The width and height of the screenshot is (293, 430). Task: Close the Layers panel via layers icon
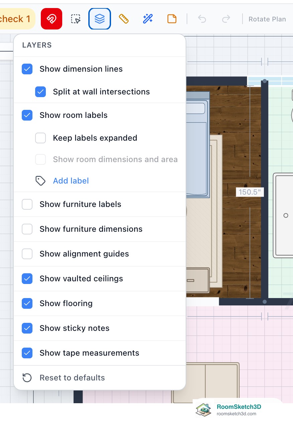point(100,19)
